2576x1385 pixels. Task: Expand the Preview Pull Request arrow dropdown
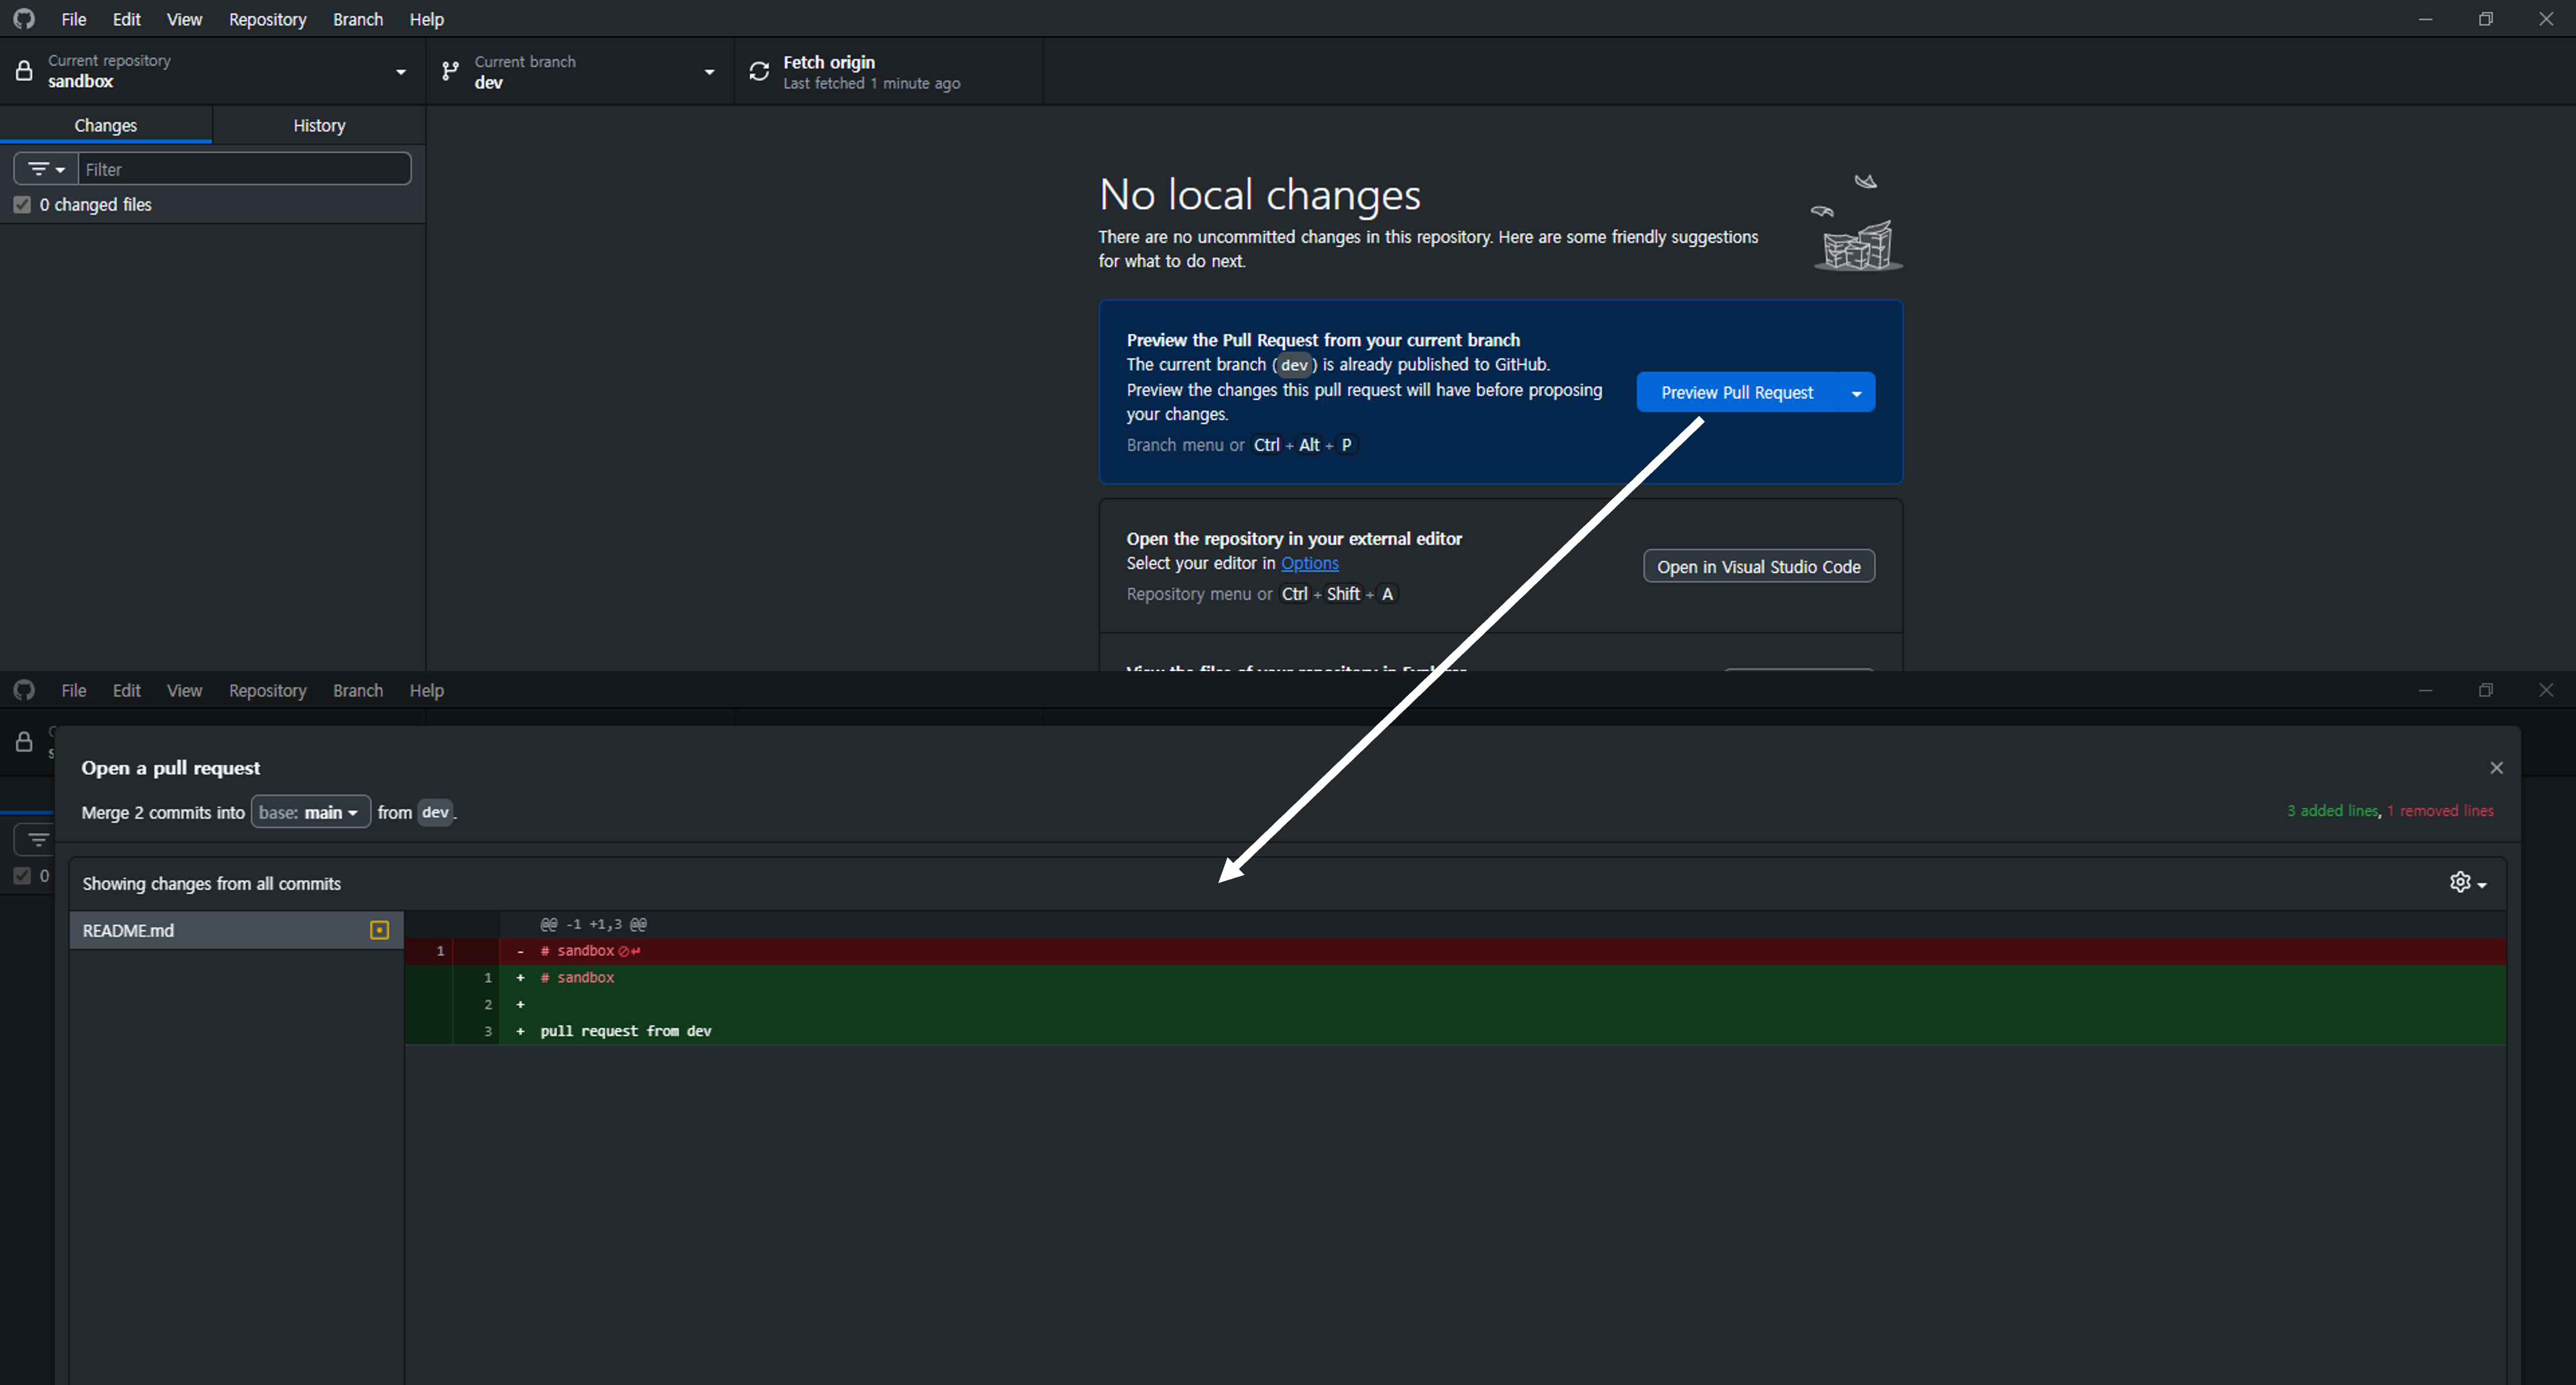(x=1856, y=393)
